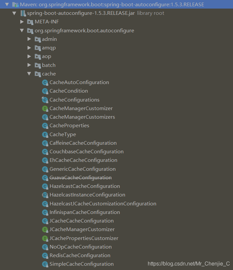The width and height of the screenshot is (233, 270).
Task: Open the CacheManagerCustomizer interface
Action: pyautogui.click(x=81, y=108)
